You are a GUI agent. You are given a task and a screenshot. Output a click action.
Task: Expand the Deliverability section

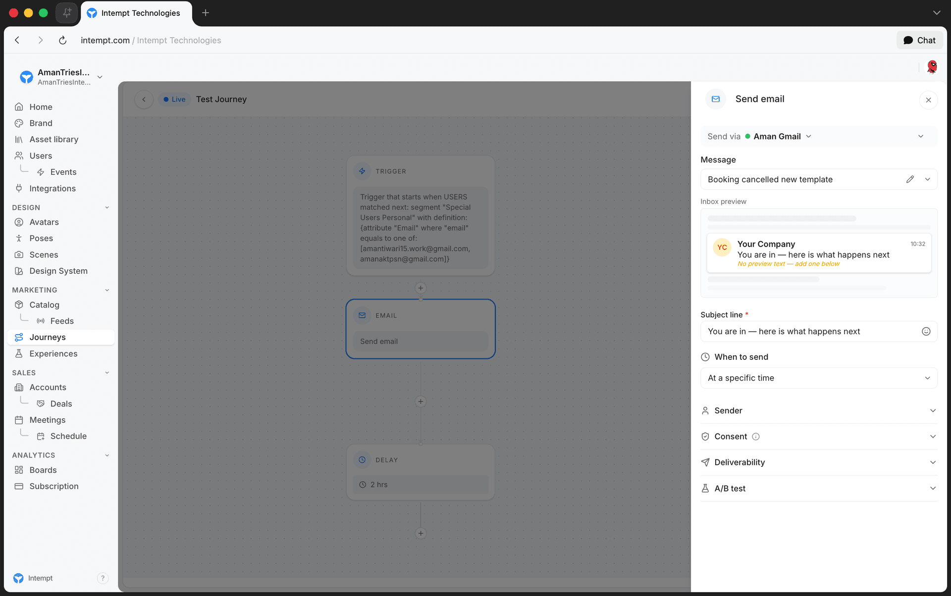tap(819, 462)
